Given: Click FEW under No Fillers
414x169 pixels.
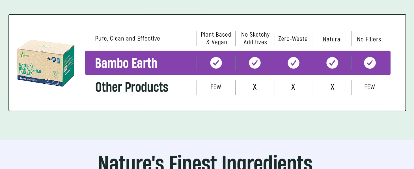Looking at the screenshot, I should point(370,87).
